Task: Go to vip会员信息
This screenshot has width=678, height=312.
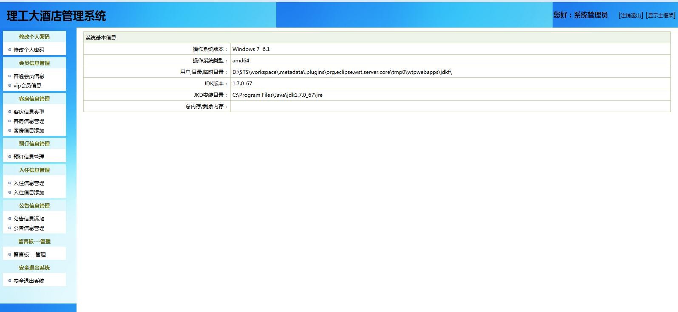Action: click(27, 85)
